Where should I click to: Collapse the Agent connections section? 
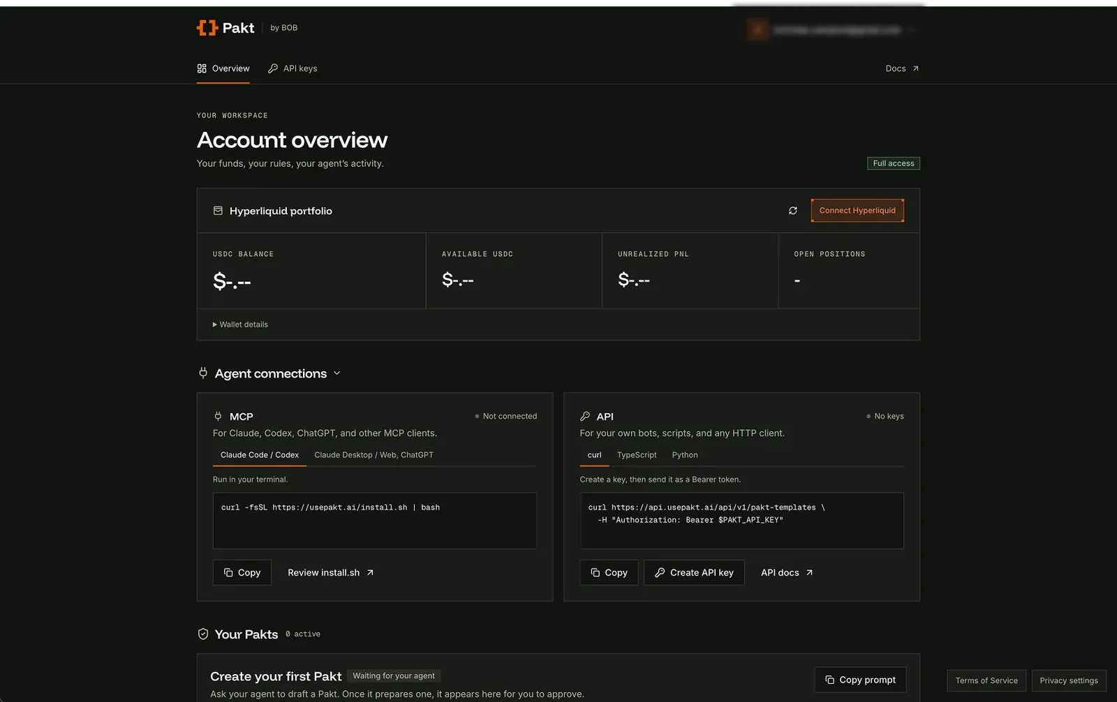point(337,373)
